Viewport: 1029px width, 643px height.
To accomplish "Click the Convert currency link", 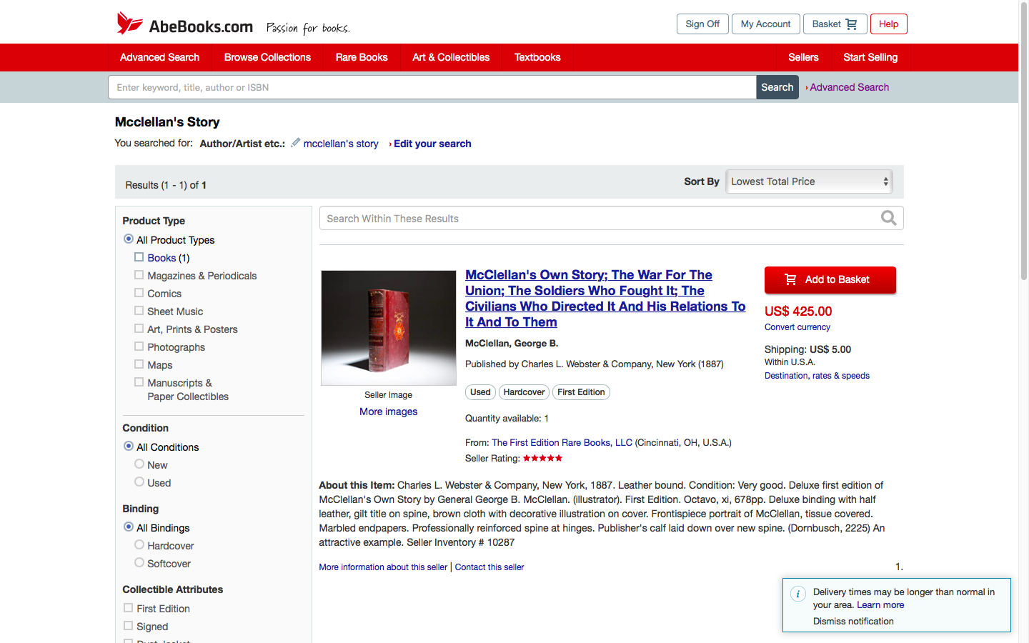I will [x=797, y=327].
